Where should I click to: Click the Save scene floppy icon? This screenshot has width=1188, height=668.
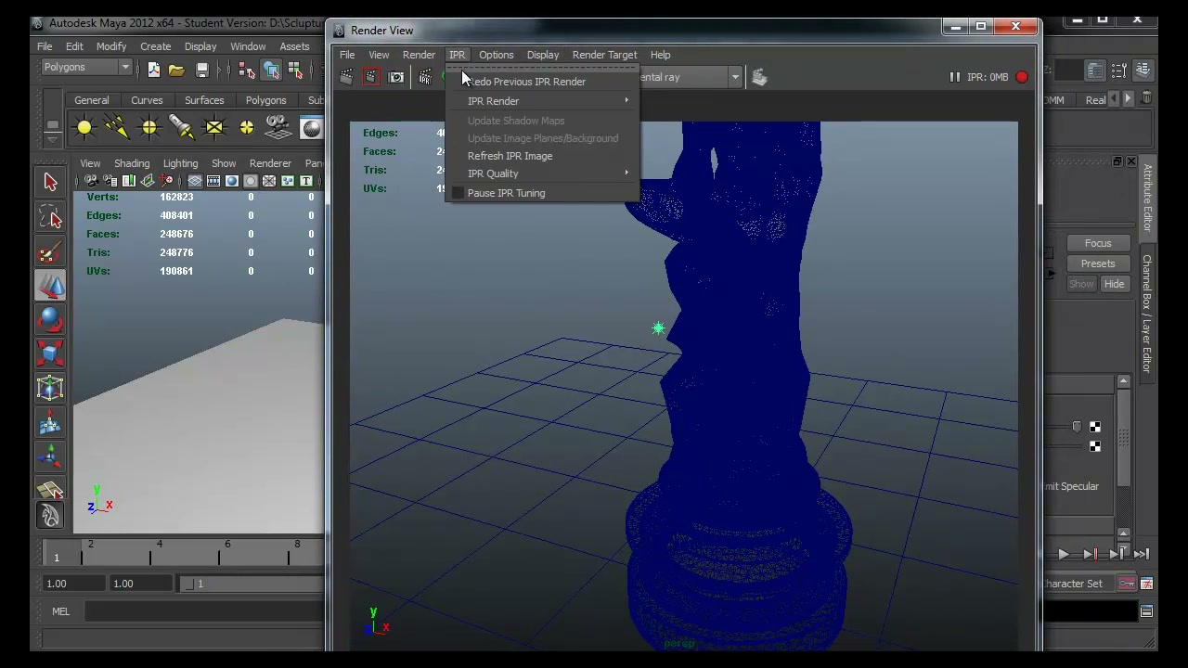(201, 71)
